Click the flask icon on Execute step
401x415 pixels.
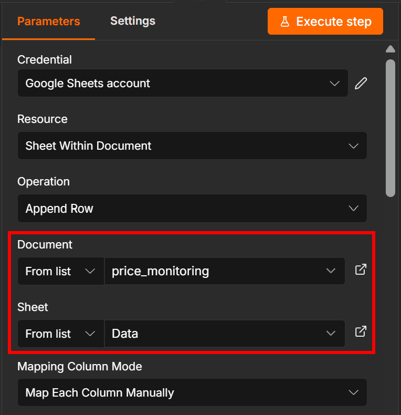tap(285, 22)
